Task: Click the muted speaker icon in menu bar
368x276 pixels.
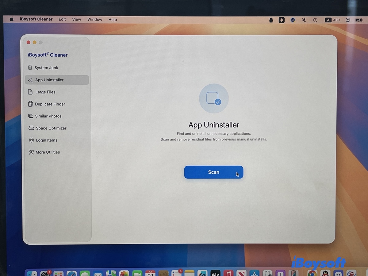Action: [304, 20]
